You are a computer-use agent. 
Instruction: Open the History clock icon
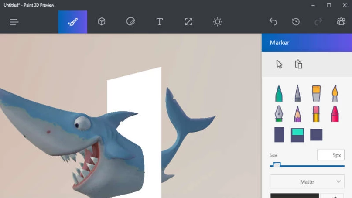click(296, 22)
